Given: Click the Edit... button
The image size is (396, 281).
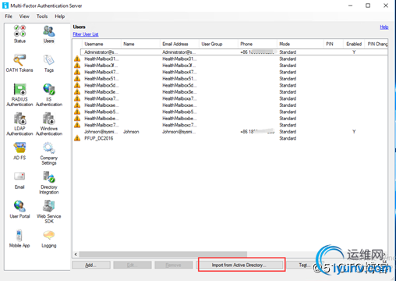Looking at the screenshot, I should click(x=133, y=265).
